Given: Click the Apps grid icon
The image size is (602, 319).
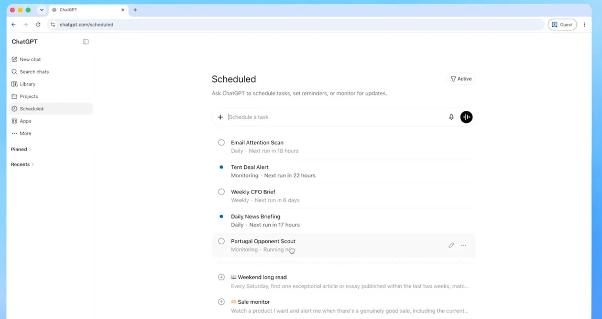Looking at the screenshot, I should coord(14,121).
